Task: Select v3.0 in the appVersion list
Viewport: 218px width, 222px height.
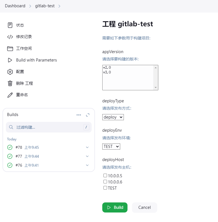Action: point(107,72)
